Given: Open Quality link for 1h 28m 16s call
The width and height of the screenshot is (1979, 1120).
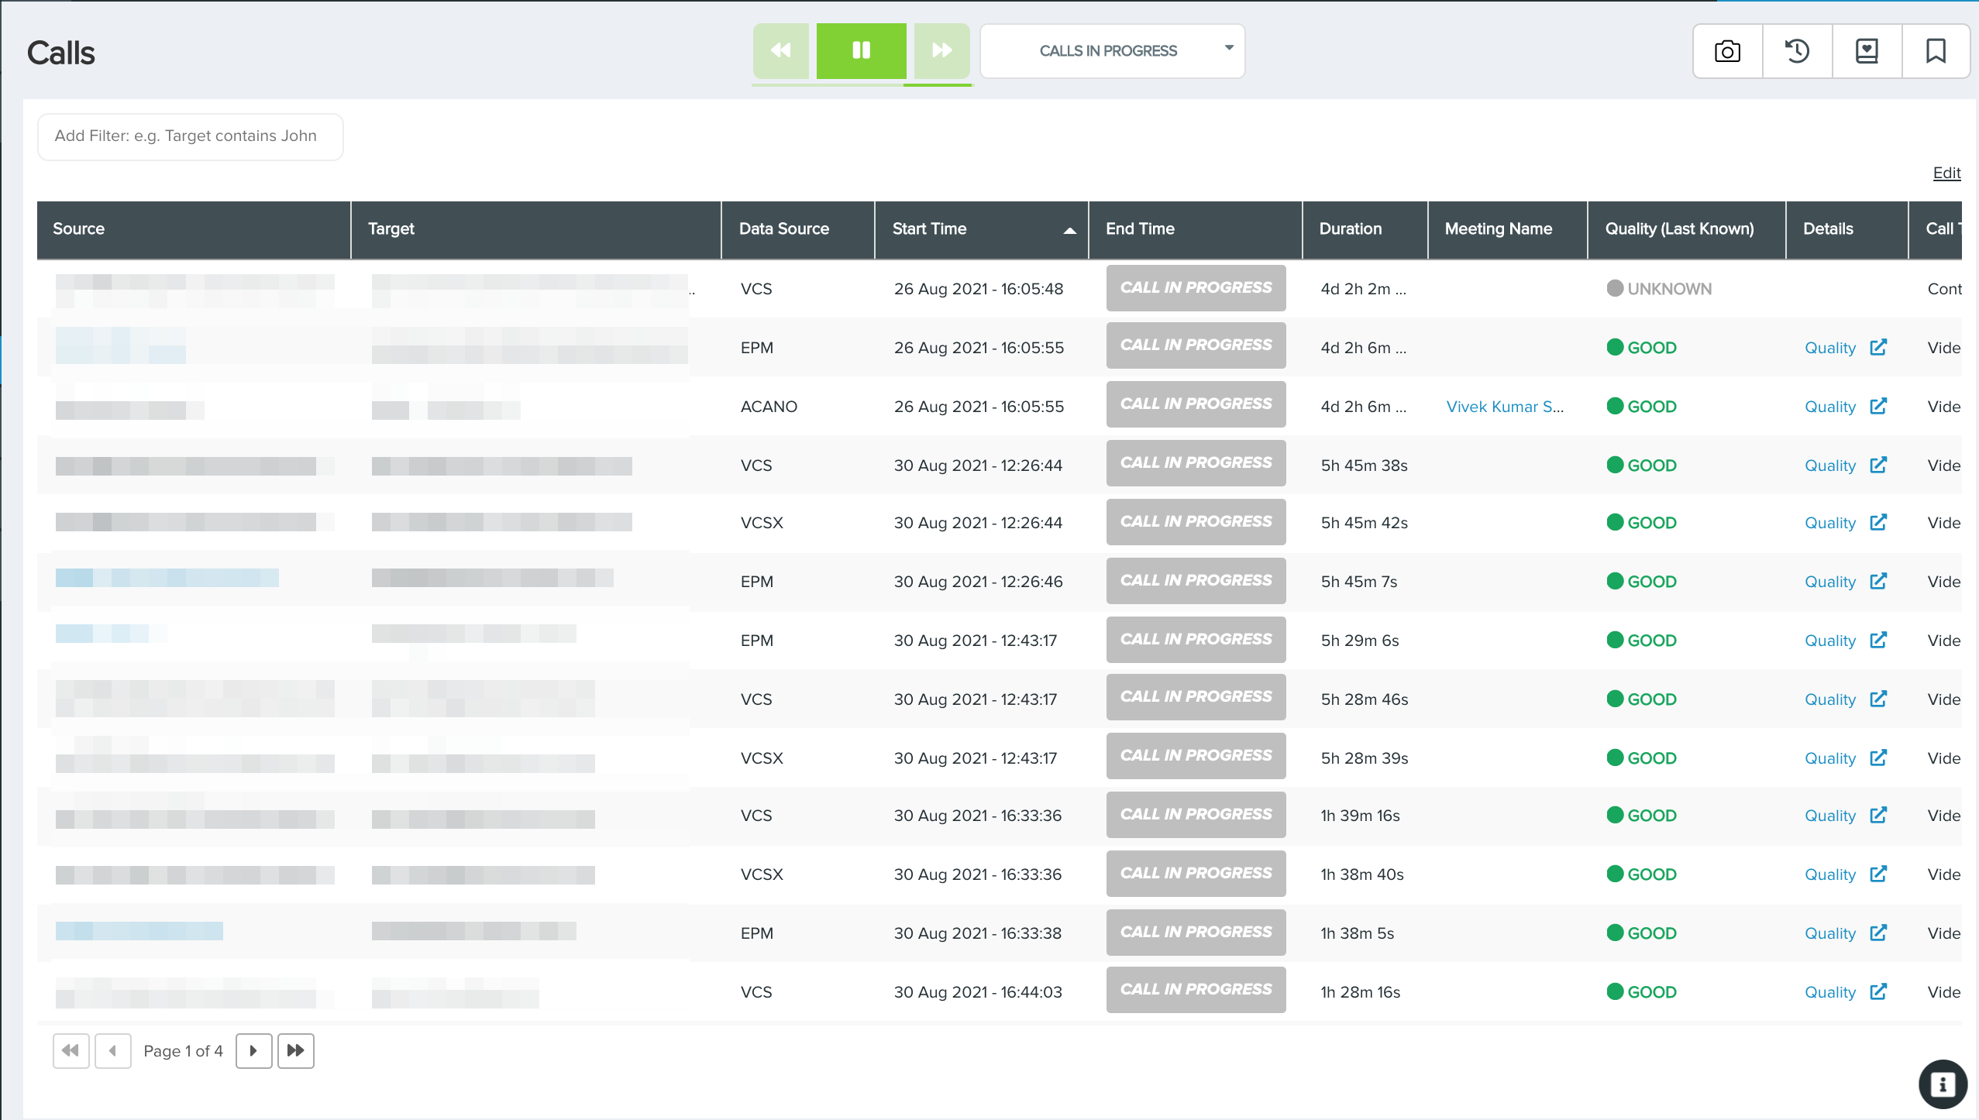Looking at the screenshot, I should click(1830, 992).
